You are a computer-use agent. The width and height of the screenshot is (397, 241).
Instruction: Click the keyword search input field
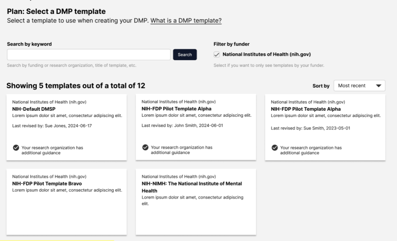(88, 54)
